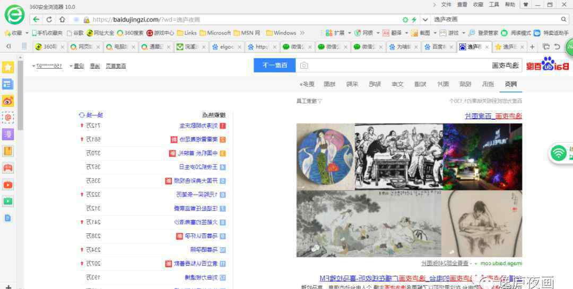Show more bookmarks with the >> chevron
This screenshot has width=573, height=289.
302,33
